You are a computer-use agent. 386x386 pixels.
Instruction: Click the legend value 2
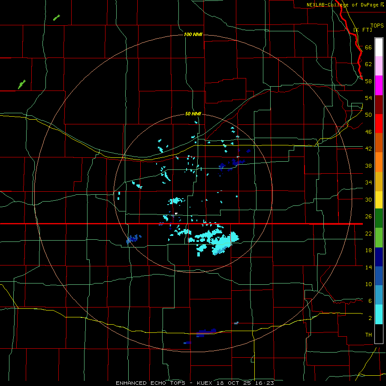pyautogui.click(x=370, y=318)
